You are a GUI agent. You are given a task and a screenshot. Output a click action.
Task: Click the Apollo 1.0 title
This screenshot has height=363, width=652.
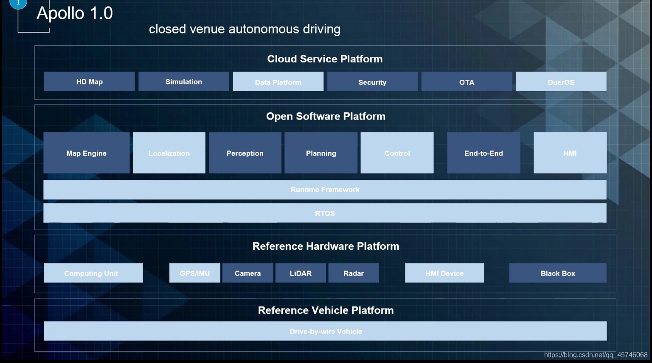click(75, 13)
